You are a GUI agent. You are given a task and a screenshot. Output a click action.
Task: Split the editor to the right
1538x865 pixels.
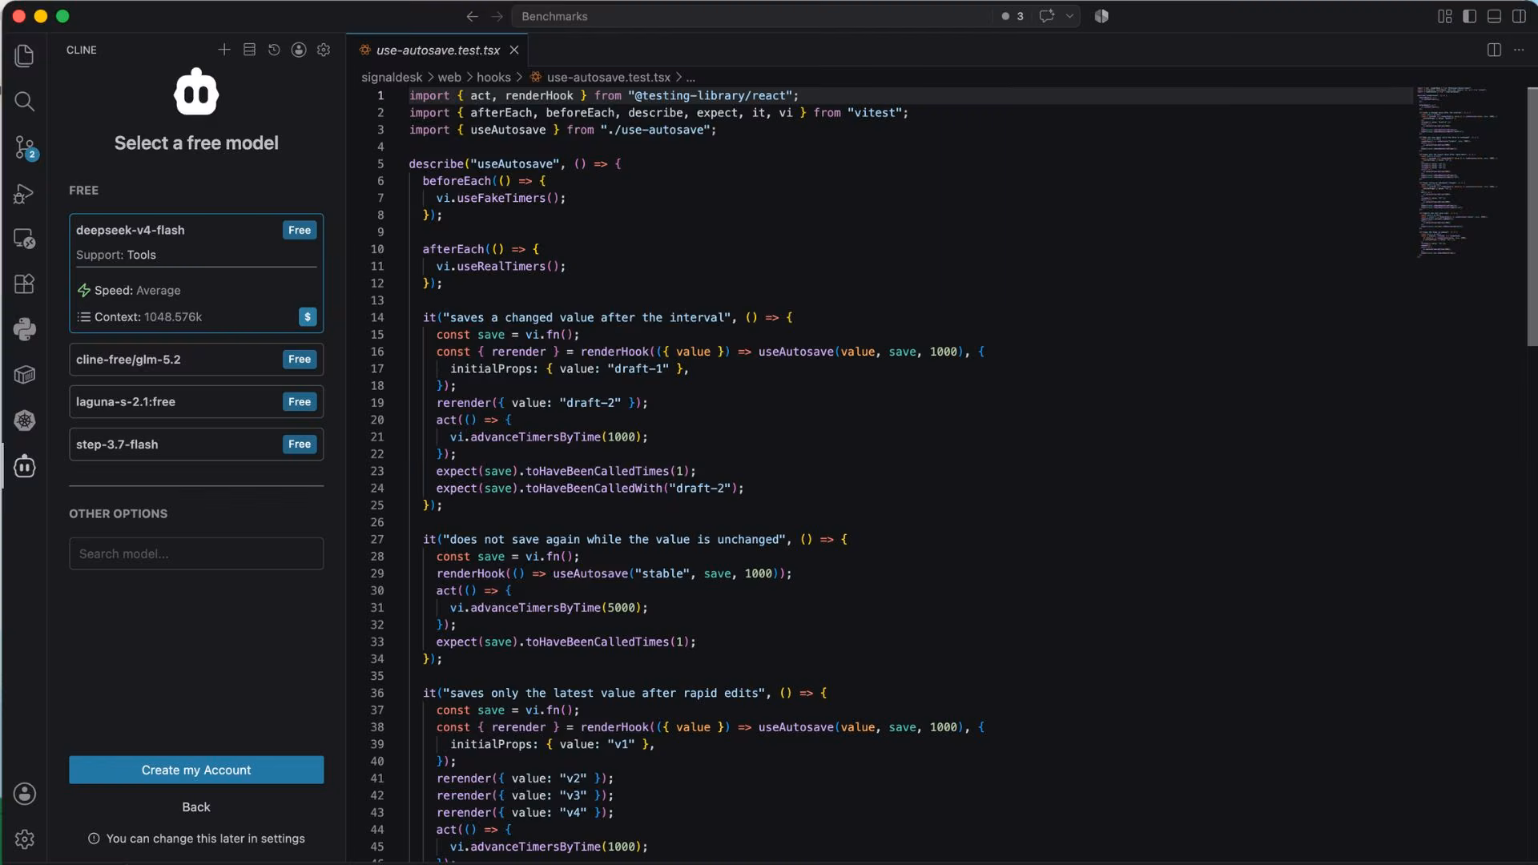[1494, 50]
